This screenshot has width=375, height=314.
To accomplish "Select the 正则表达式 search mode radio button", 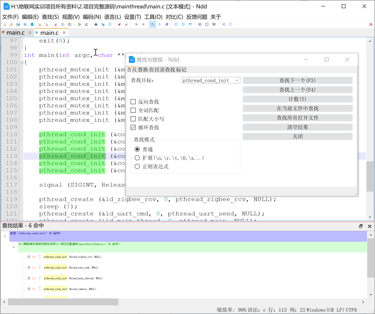I will pos(137,166).
